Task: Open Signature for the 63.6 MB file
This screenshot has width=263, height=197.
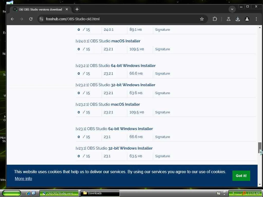Action: coord(162,93)
